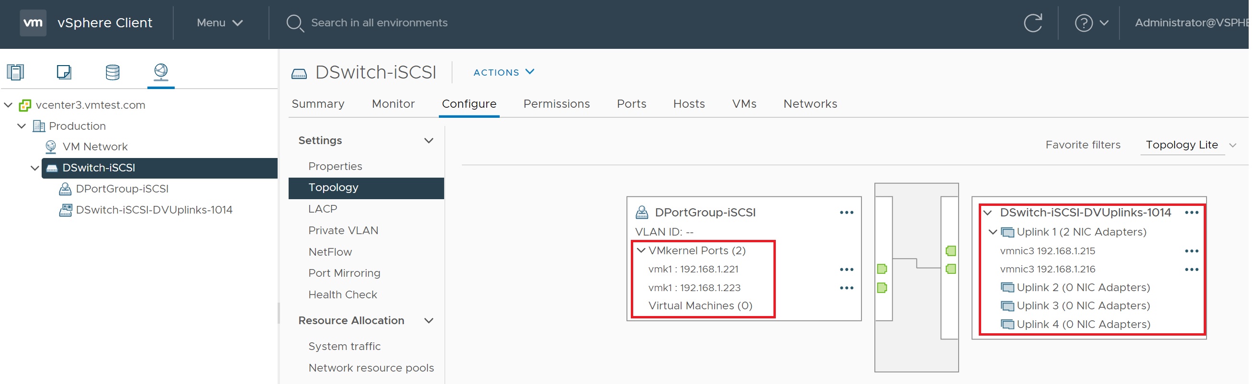
Task: Click the Search in all environments field
Action: 380,23
